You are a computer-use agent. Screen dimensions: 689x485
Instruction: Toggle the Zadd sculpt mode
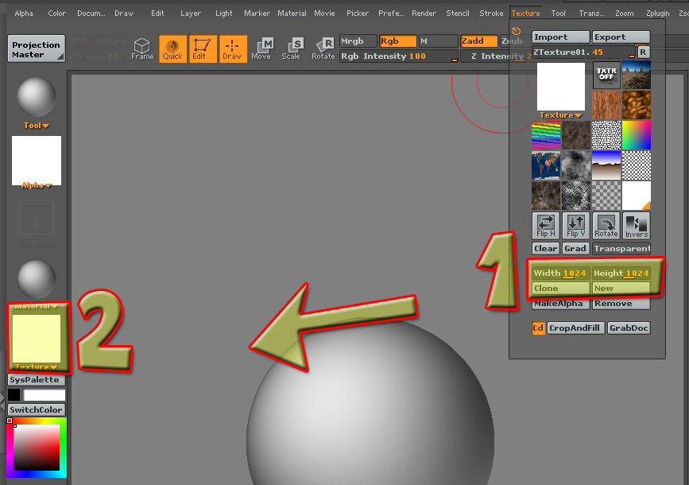point(479,41)
